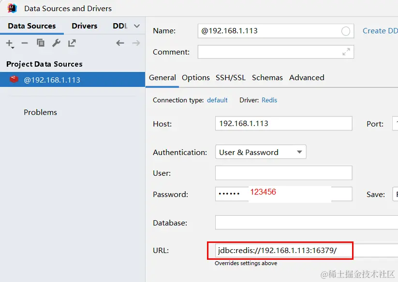The height and width of the screenshot is (282, 398).
Task: Switch to the Options tab
Action: point(196,78)
